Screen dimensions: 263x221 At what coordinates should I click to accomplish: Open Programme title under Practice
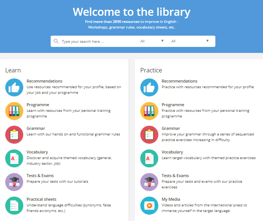173,105
